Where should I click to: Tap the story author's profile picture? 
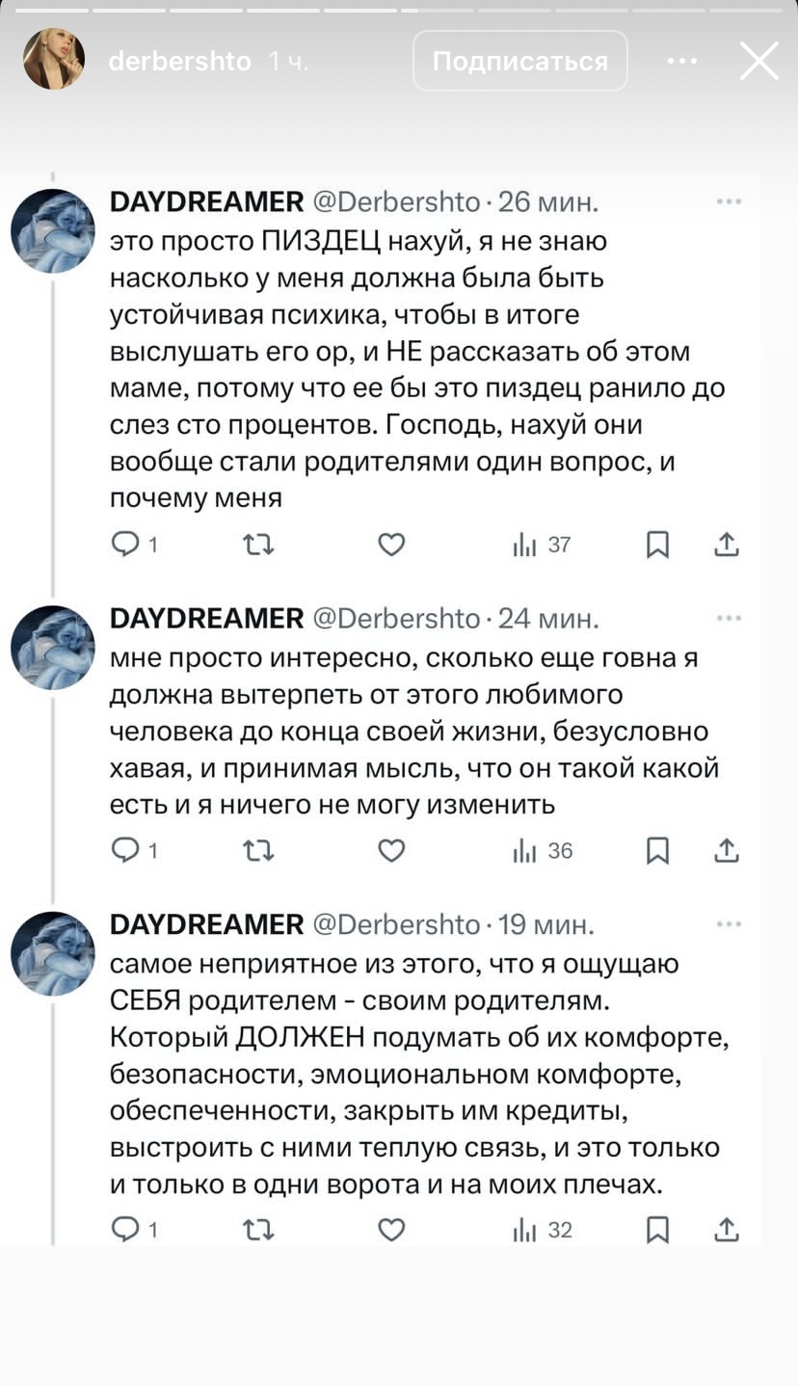(55, 61)
